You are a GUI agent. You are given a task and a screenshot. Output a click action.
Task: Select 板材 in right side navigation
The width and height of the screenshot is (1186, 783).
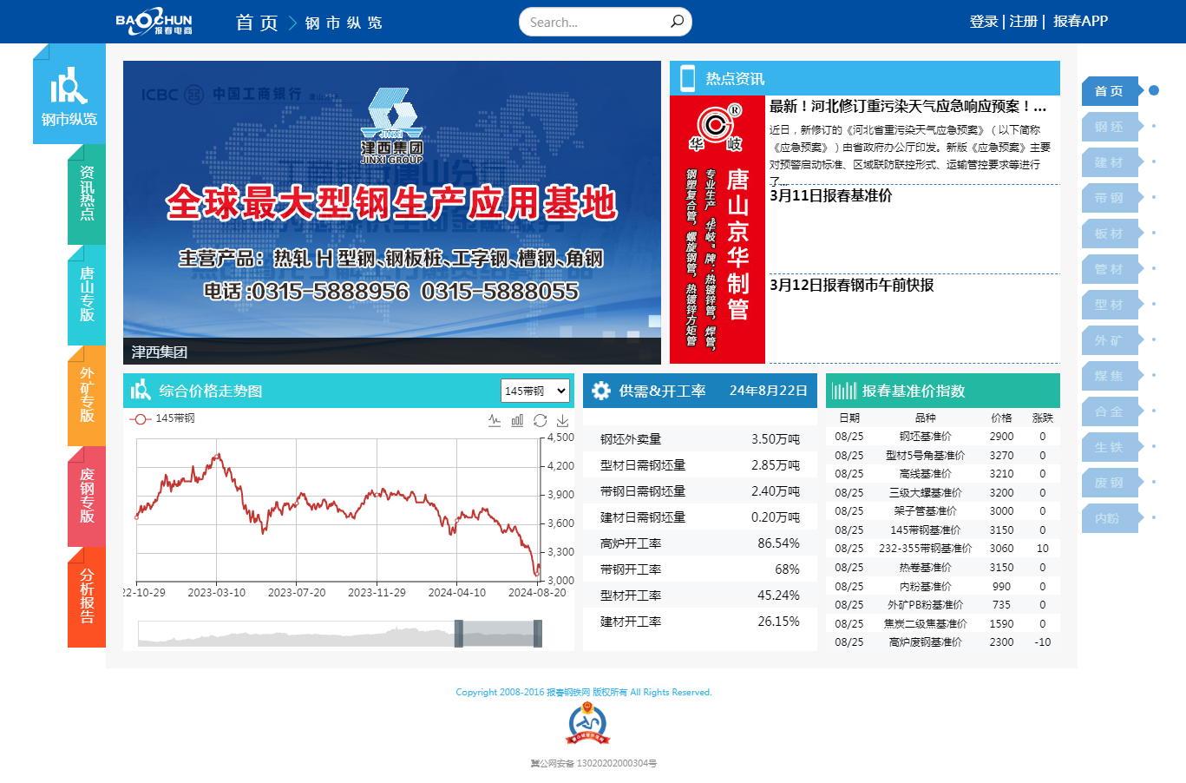click(x=1110, y=234)
